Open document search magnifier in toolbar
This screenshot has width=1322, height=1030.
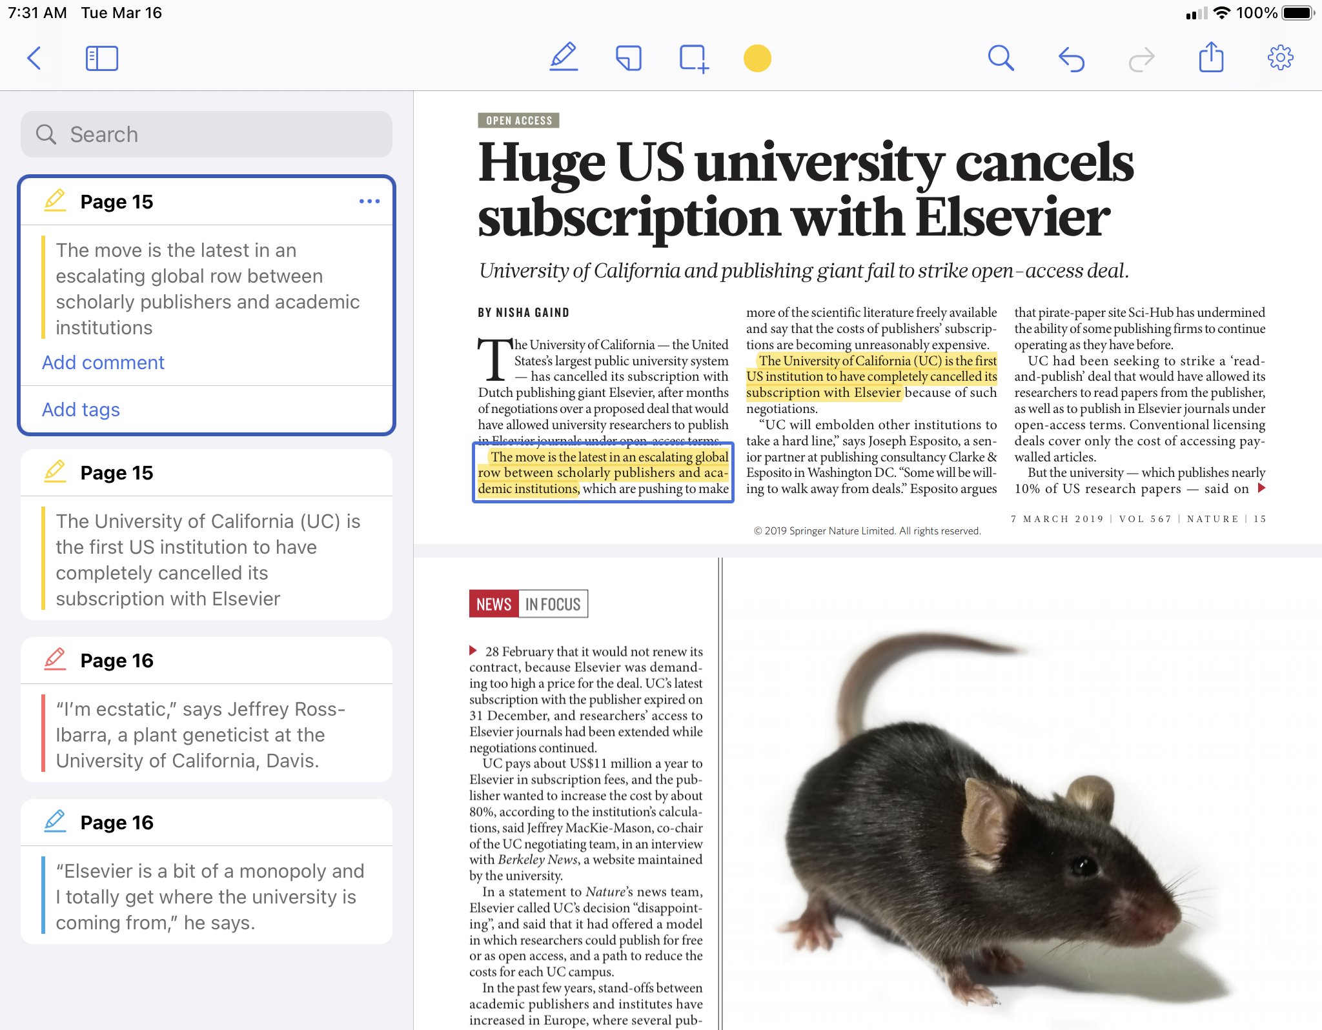pos(1001,58)
